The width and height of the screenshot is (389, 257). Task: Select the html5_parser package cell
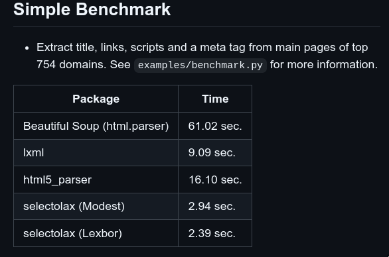tap(96, 180)
